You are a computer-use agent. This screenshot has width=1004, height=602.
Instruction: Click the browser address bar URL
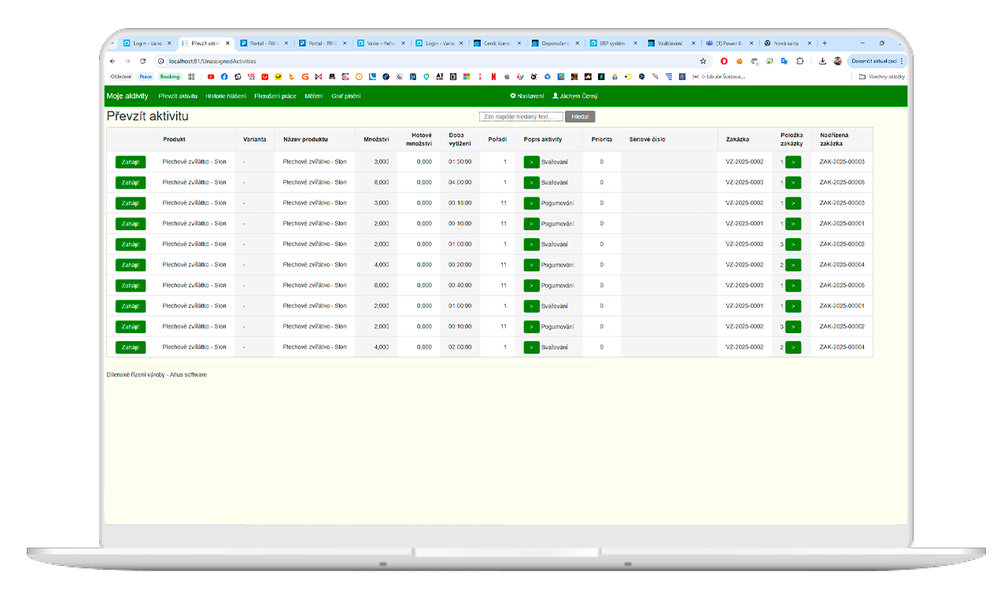click(212, 61)
